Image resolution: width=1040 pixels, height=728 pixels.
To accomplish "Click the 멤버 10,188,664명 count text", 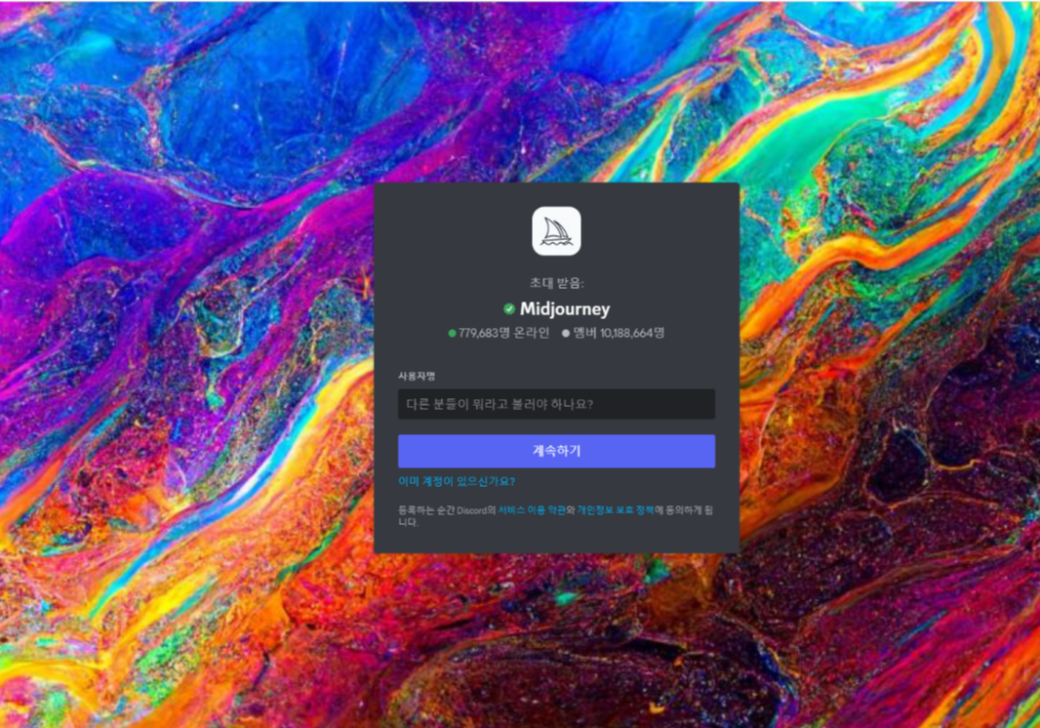I will (619, 333).
